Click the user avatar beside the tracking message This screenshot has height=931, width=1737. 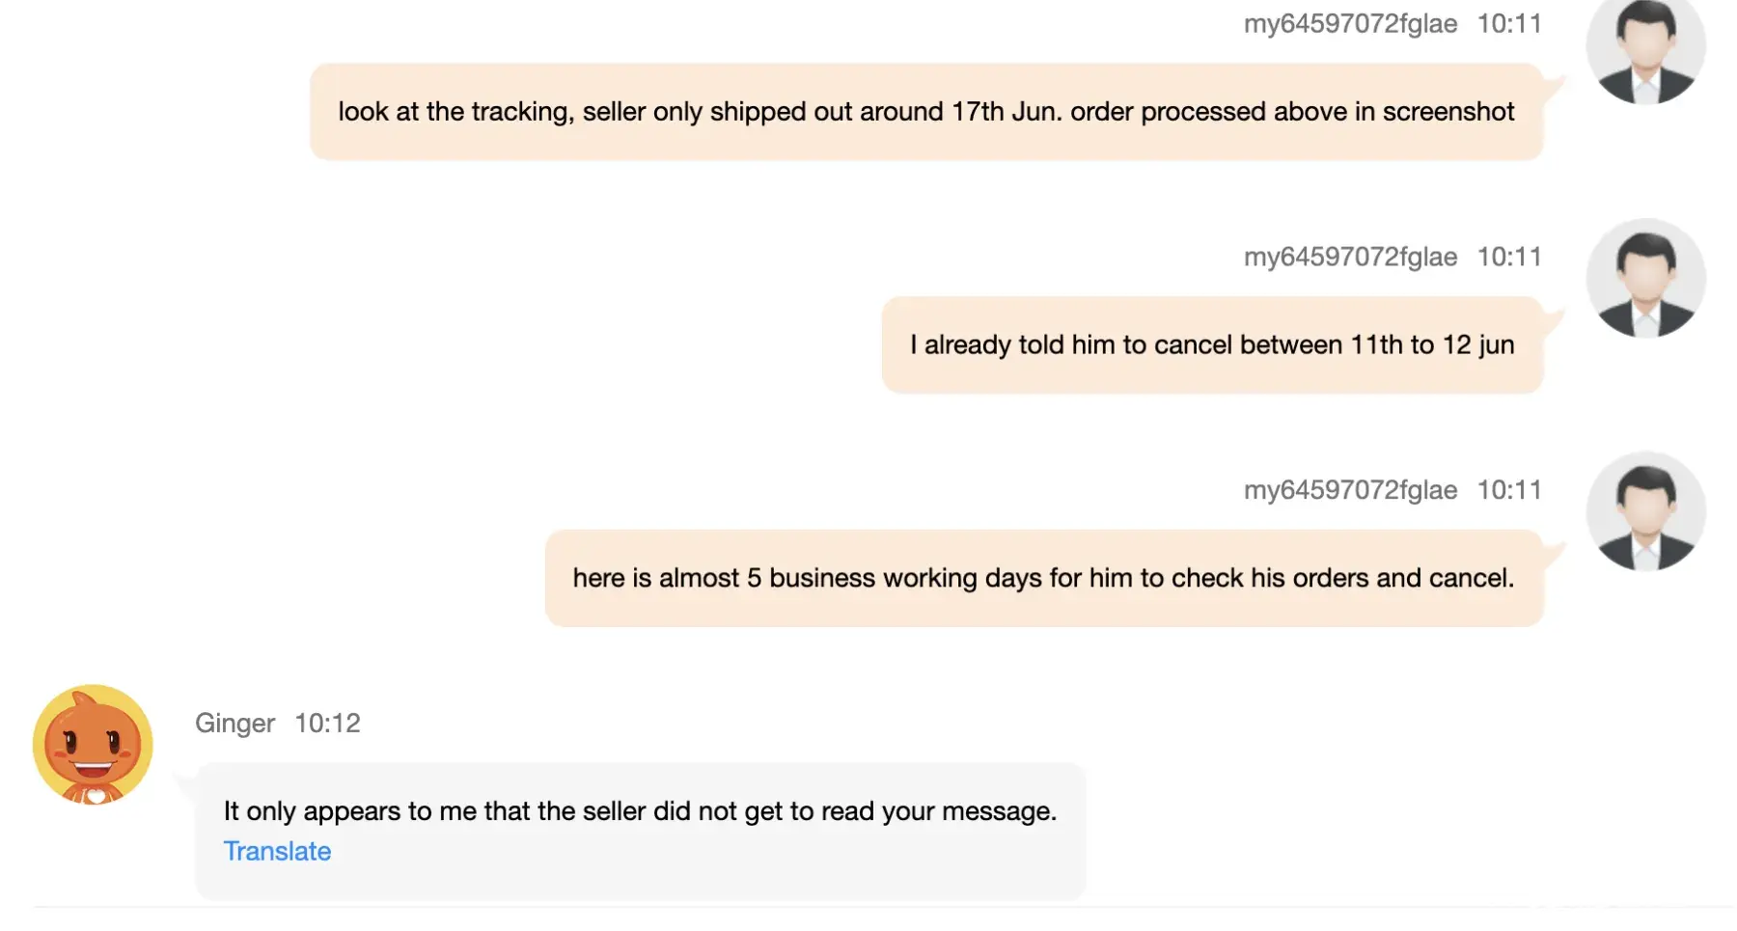tap(1645, 48)
